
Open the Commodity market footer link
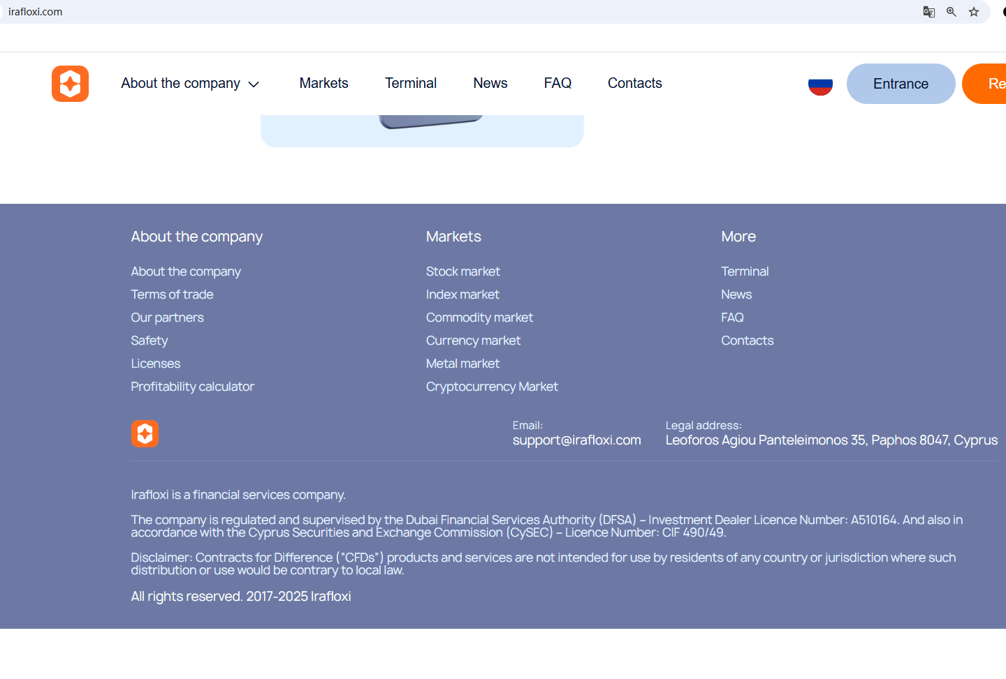coord(479,318)
